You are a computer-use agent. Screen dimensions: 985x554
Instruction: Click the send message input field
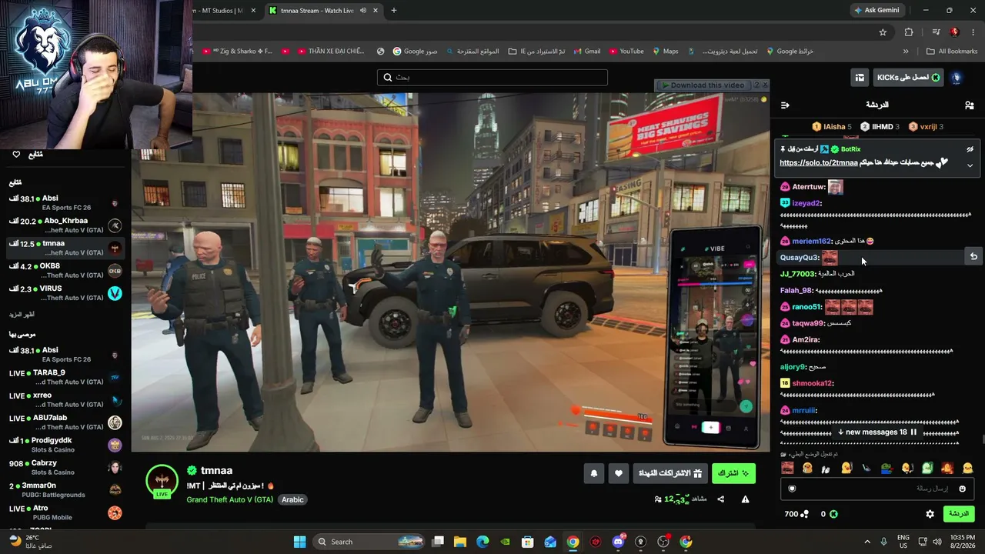coord(877,489)
